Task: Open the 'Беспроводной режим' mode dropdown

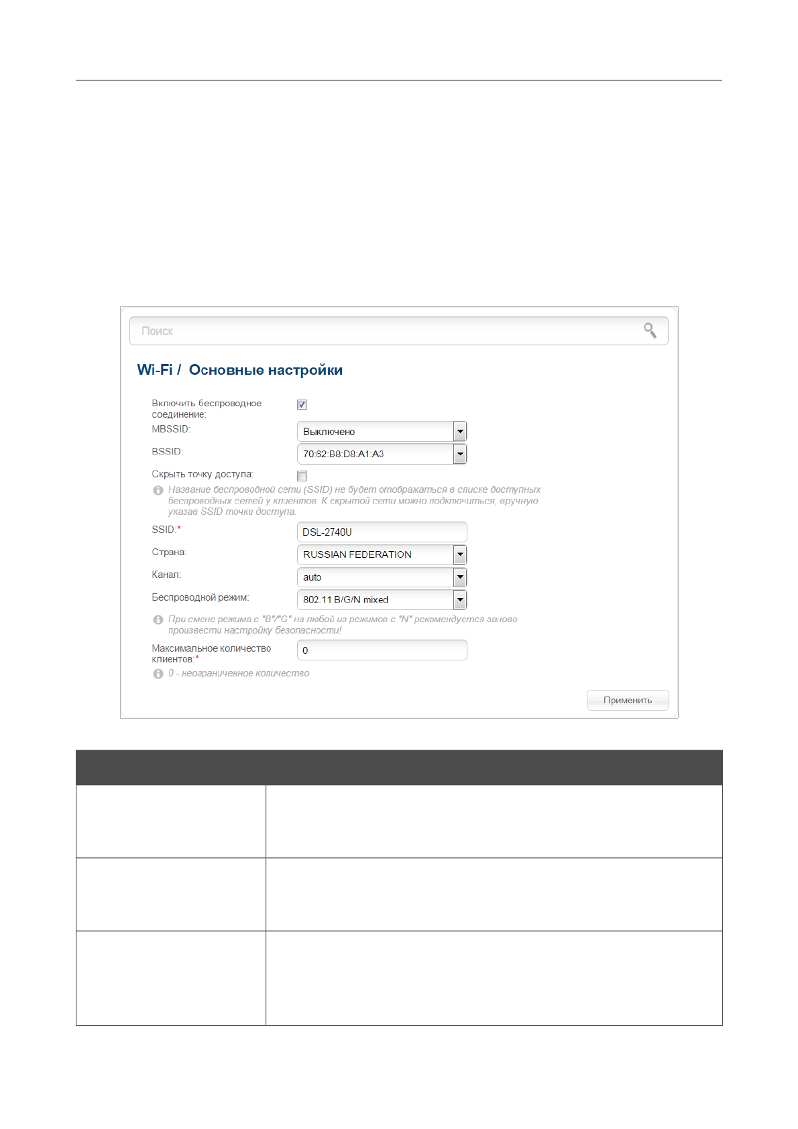Action: (459, 600)
